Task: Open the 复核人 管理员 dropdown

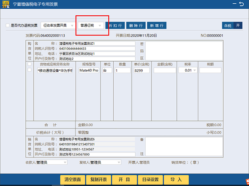Action: click(x=105, y=162)
